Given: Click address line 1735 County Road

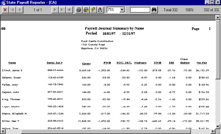Looking at the screenshot, I should [x=93, y=45].
